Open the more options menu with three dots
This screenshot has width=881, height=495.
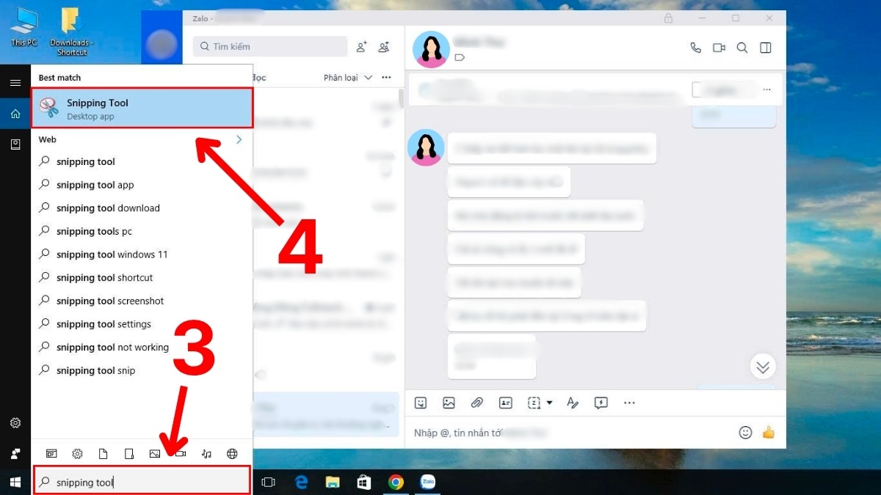(x=629, y=403)
